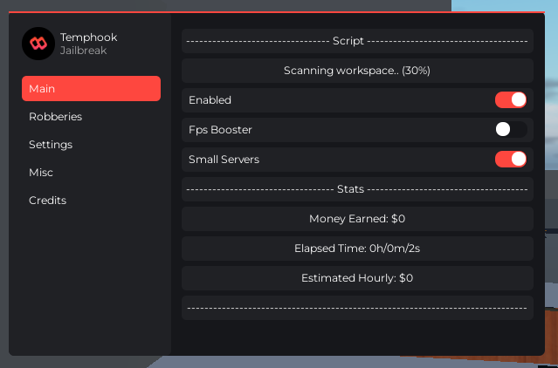Click the bottom dashed divider row

click(356, 308)
